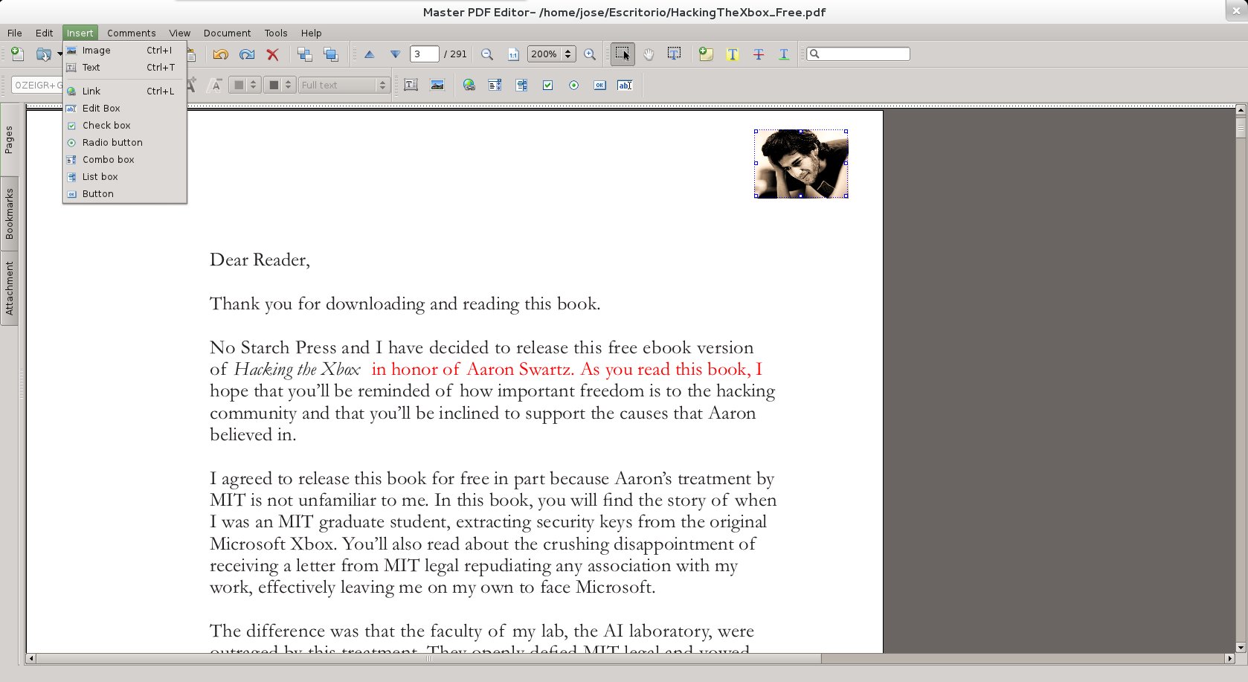Image resolution: width=1248 pixels, height=682 pixels.
Task: Click the paste icon beside the Insert menu
Action: tap(191, 54)
